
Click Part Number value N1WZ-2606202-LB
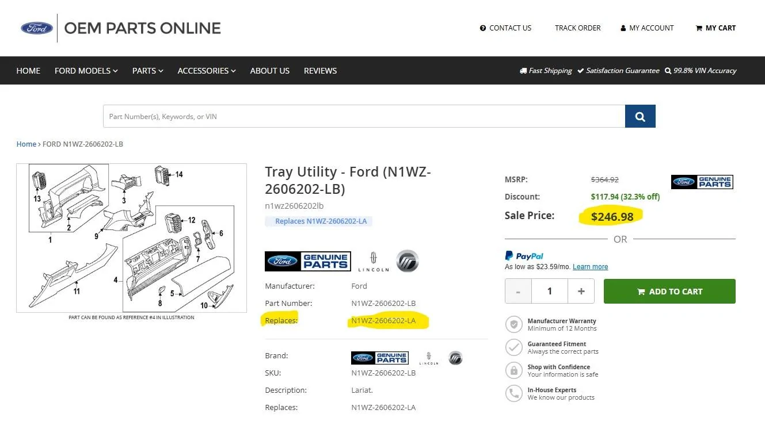(383, 303)
